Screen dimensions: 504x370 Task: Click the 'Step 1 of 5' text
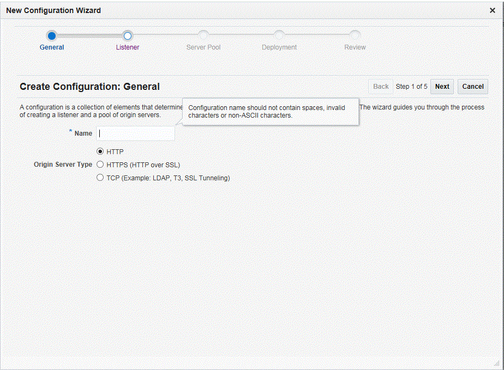pyautogui.click(x=411, y=87)
